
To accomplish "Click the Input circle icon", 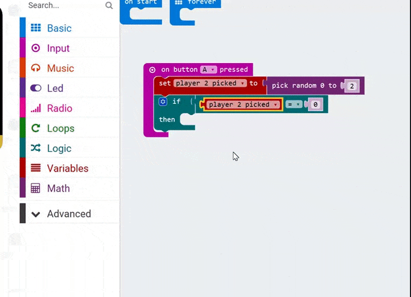I will [35, 48].
